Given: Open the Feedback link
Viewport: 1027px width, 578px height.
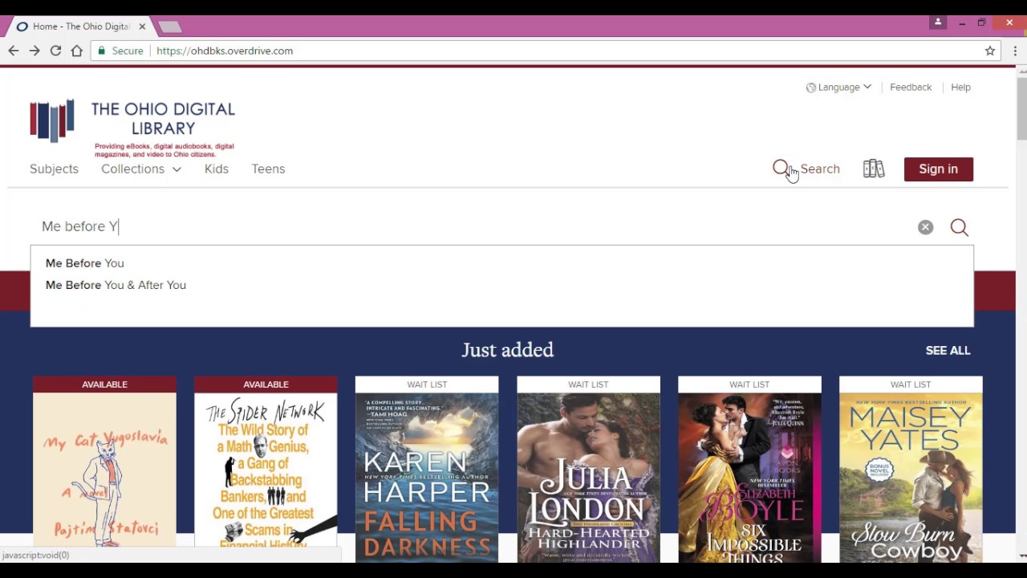Looking at the screenshot, I should coord(911,88).
